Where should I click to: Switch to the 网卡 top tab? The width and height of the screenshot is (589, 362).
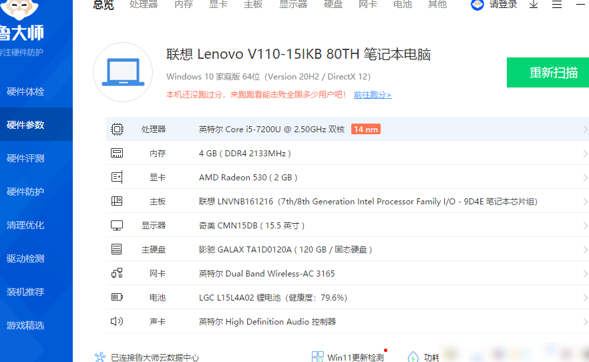coord(368,5)
